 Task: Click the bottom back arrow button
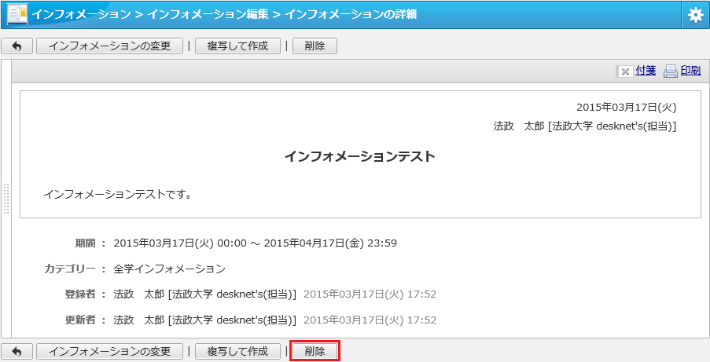pyautogui.click(x=17, y=351)
